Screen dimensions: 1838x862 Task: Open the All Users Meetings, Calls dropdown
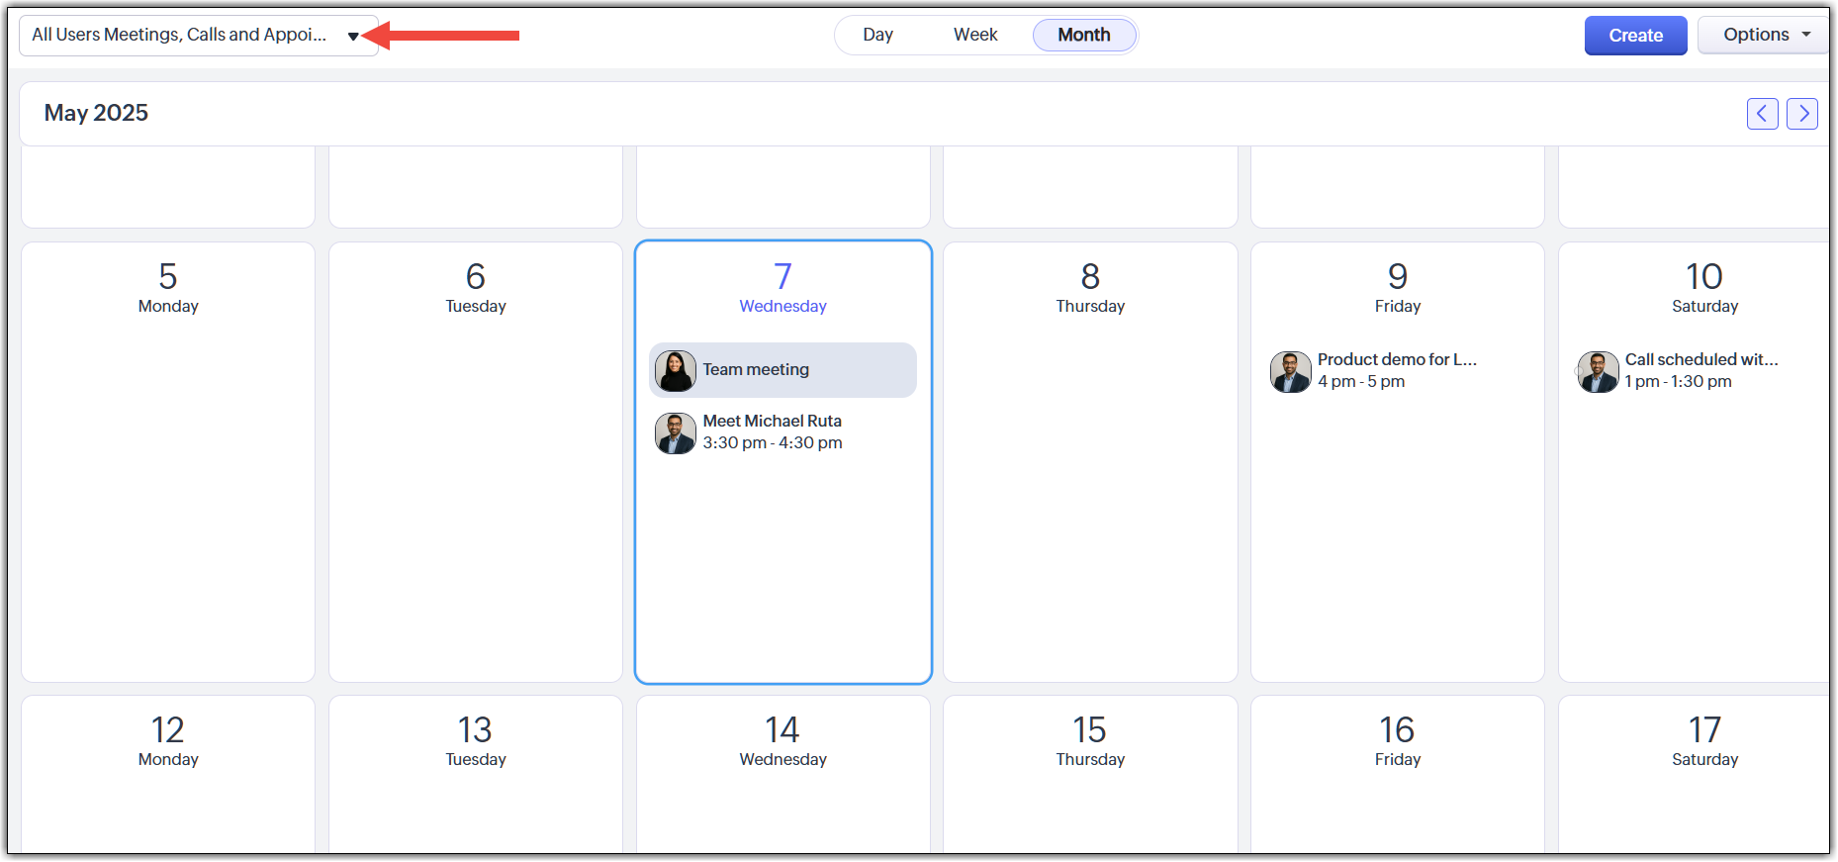199,36
